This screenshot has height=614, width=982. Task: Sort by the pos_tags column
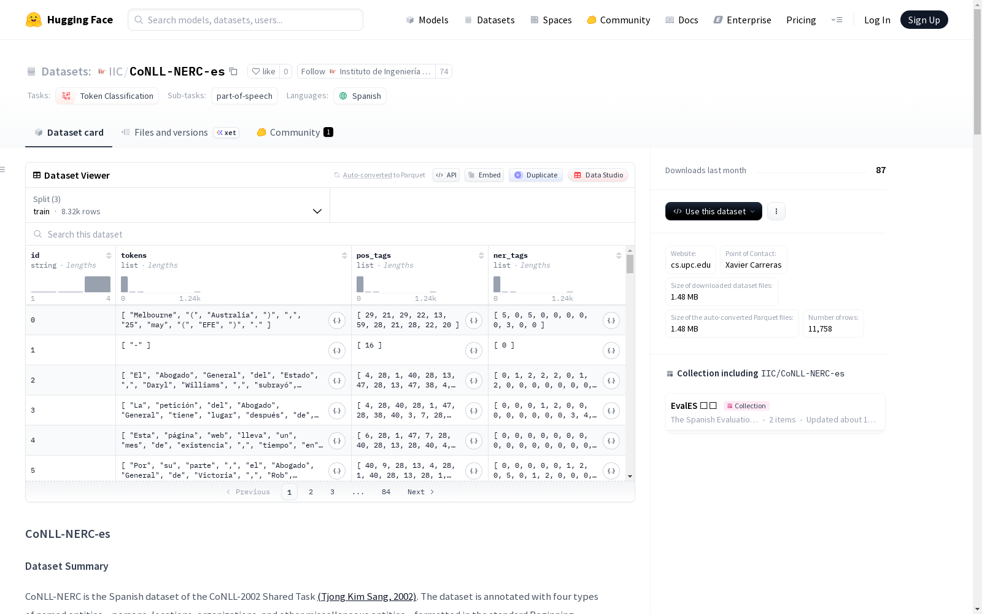pos(481,255)
